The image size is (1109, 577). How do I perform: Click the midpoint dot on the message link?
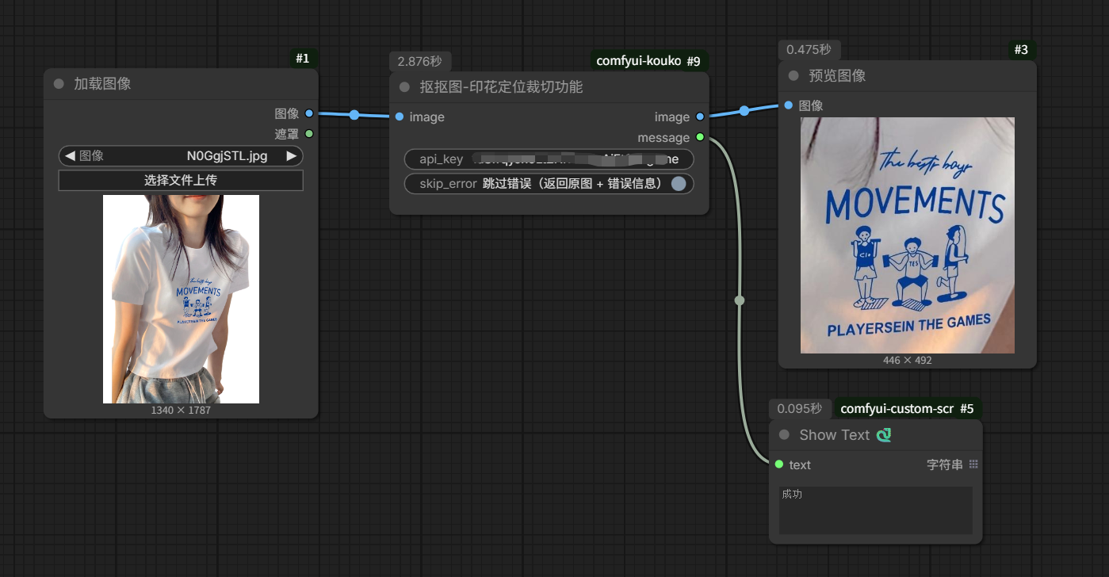tap(740, 300)
